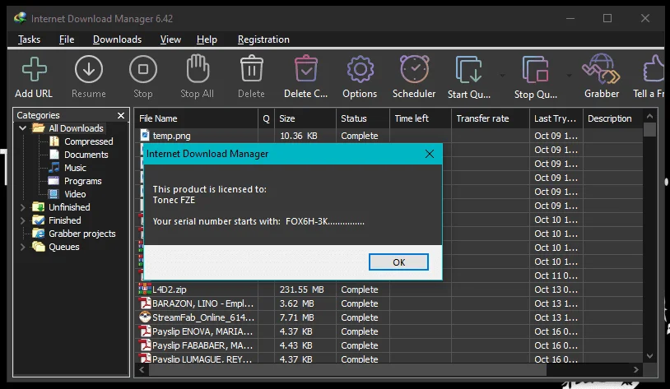The height and width of the screenshot is (389, 670).
Task: Click the Stop Queue icon
Action: coord(535,70)
